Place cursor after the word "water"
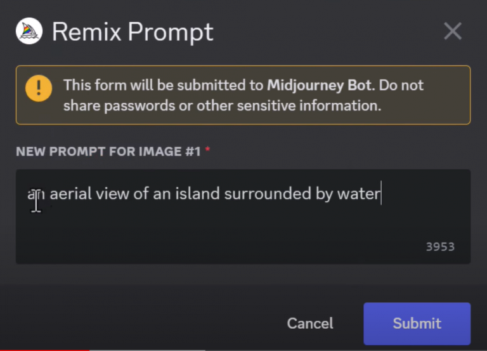 380,194
